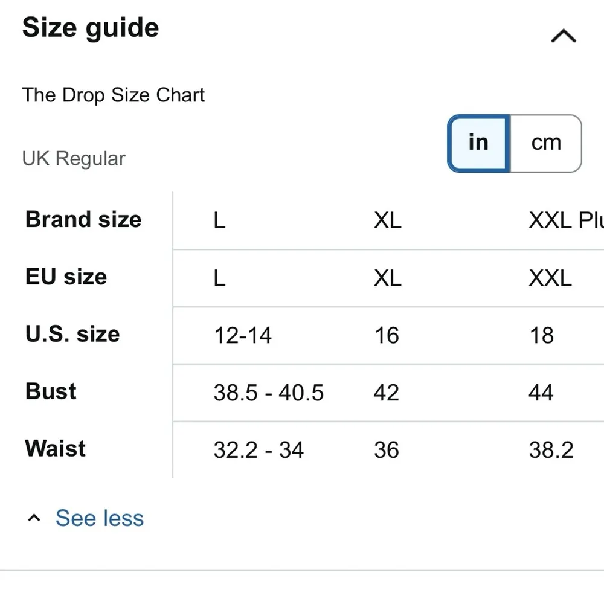Click the Waist row header
The width and height of the screenshot is (604, 604).
pyautogui.click(x=56, y=449)
